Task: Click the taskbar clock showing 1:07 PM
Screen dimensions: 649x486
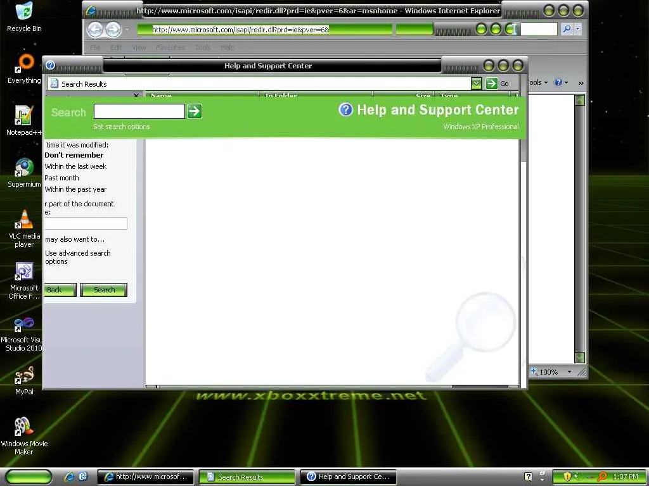Action: tap(626, 477)
